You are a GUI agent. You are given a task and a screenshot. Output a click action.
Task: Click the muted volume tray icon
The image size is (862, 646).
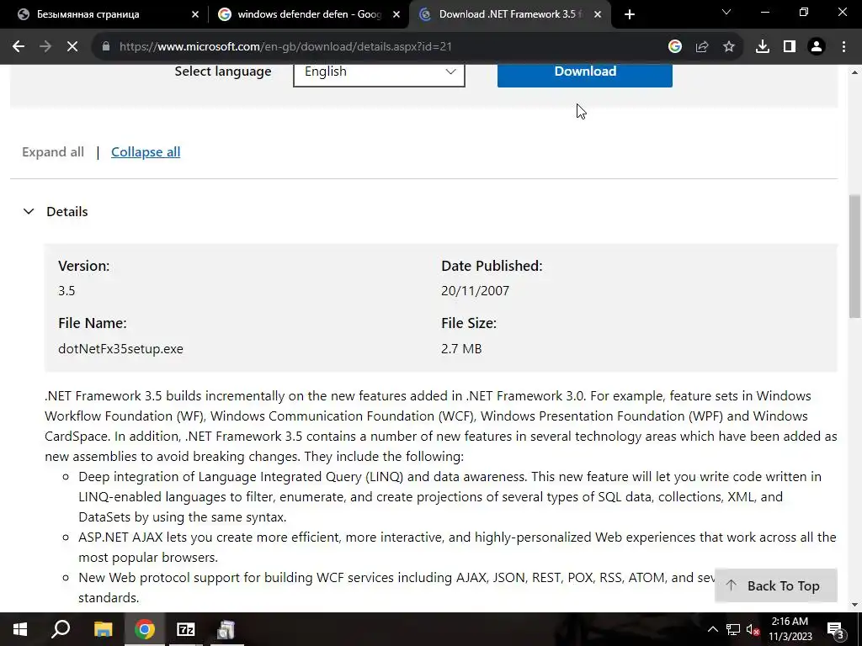click(753, 629)
